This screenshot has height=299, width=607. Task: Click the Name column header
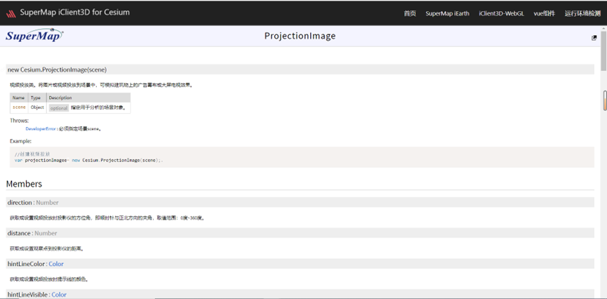[x=18, y=98]
